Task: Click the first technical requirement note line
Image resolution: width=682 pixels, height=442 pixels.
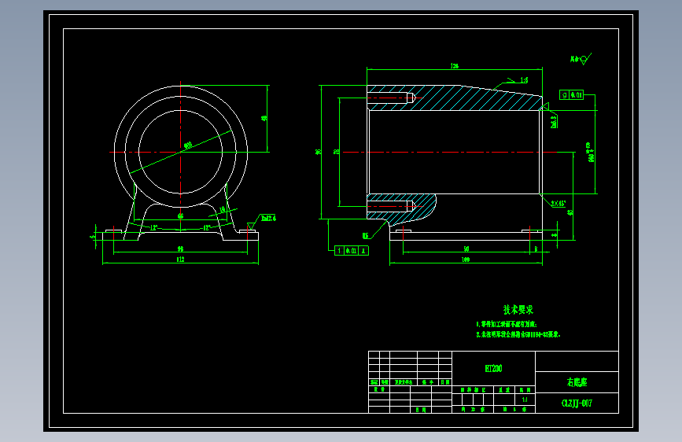Action: pyautogui.click(x=507, y=324)
